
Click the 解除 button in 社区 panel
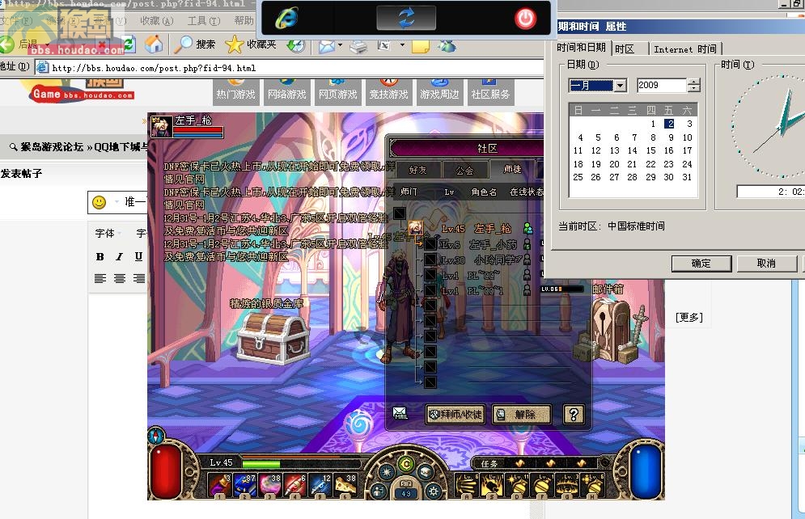pyautogui.click(x=522, y=414)
